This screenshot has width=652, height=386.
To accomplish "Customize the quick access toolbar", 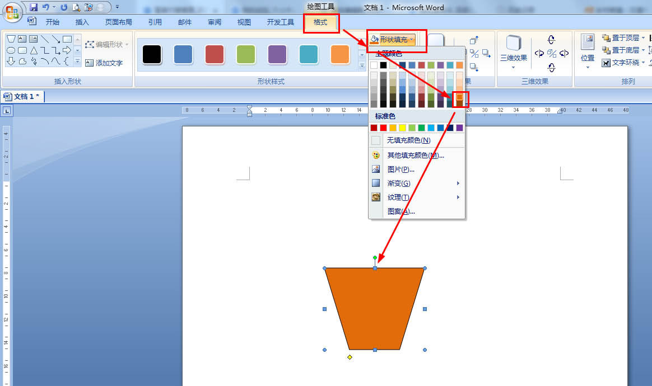I will tap(117, 7).
